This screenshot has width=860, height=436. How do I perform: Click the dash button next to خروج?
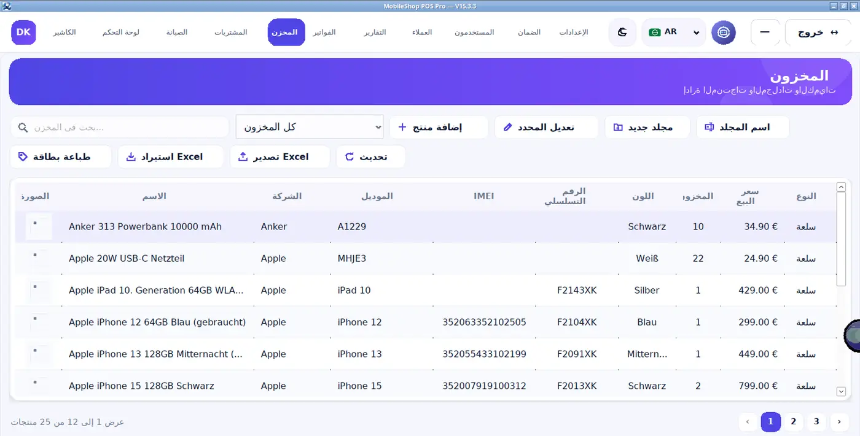(x=765, y=33)
